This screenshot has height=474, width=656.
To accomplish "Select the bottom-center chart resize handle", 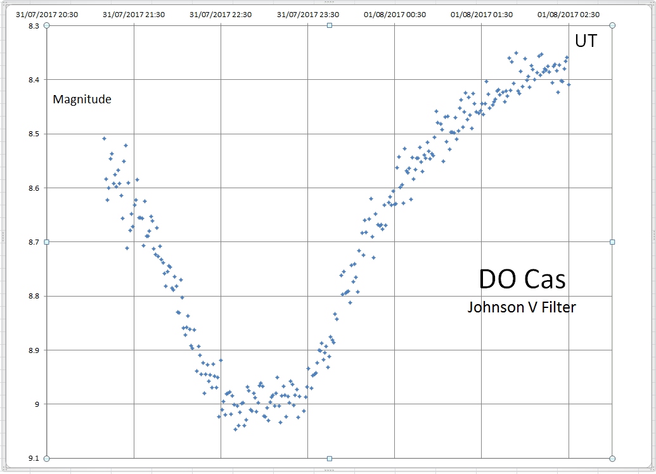I will (x=329, y=459).
